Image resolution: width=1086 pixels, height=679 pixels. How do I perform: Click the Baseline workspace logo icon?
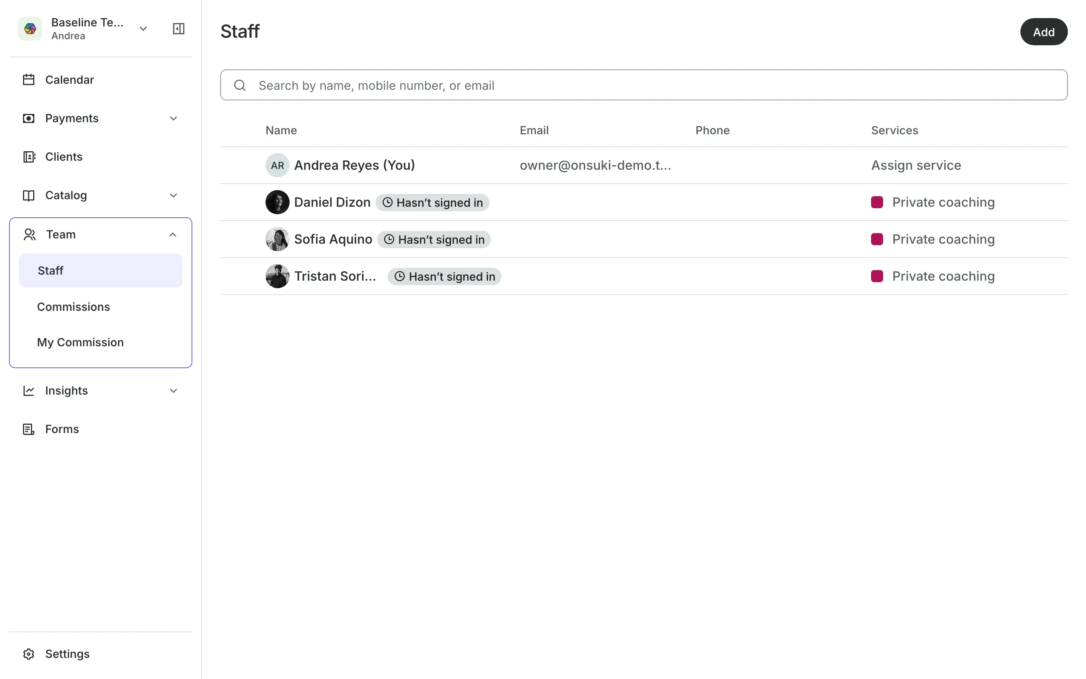30,29
